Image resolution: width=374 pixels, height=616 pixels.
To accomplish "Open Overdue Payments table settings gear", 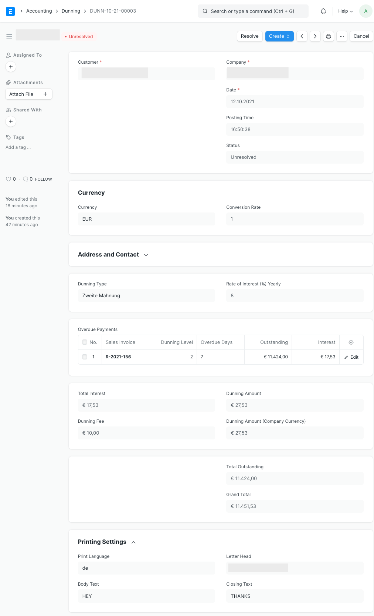I will coord(351,342).
